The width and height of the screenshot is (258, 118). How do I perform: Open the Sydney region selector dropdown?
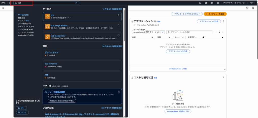(234, 3)
